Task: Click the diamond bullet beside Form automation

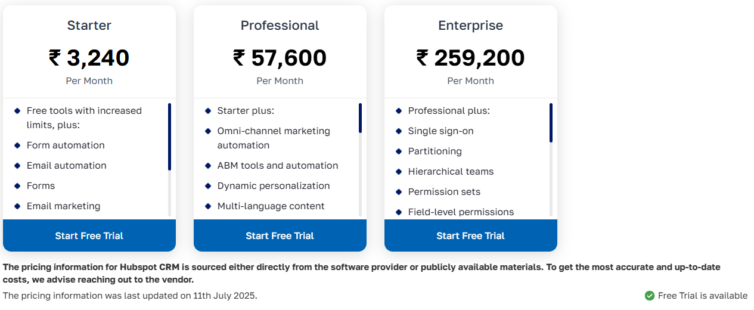Action: (x=17, y=145)
